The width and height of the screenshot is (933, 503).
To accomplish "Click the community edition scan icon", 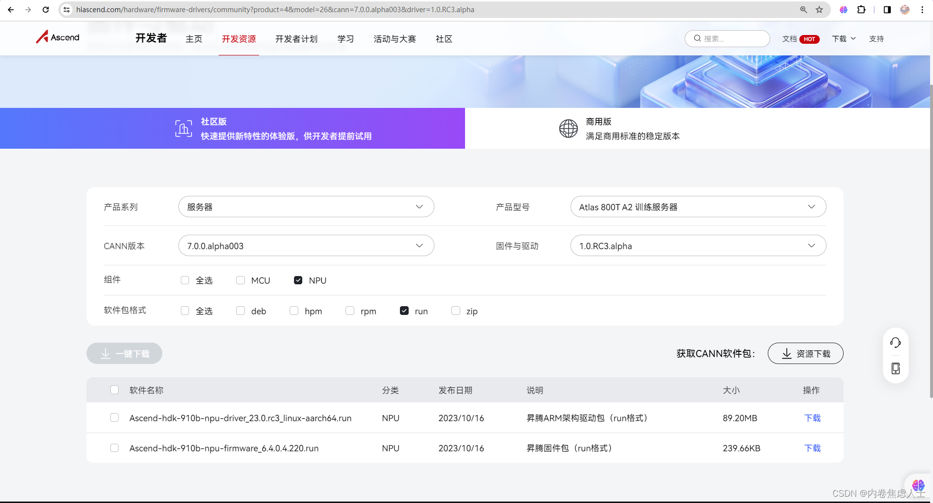I will pos(184,128).
